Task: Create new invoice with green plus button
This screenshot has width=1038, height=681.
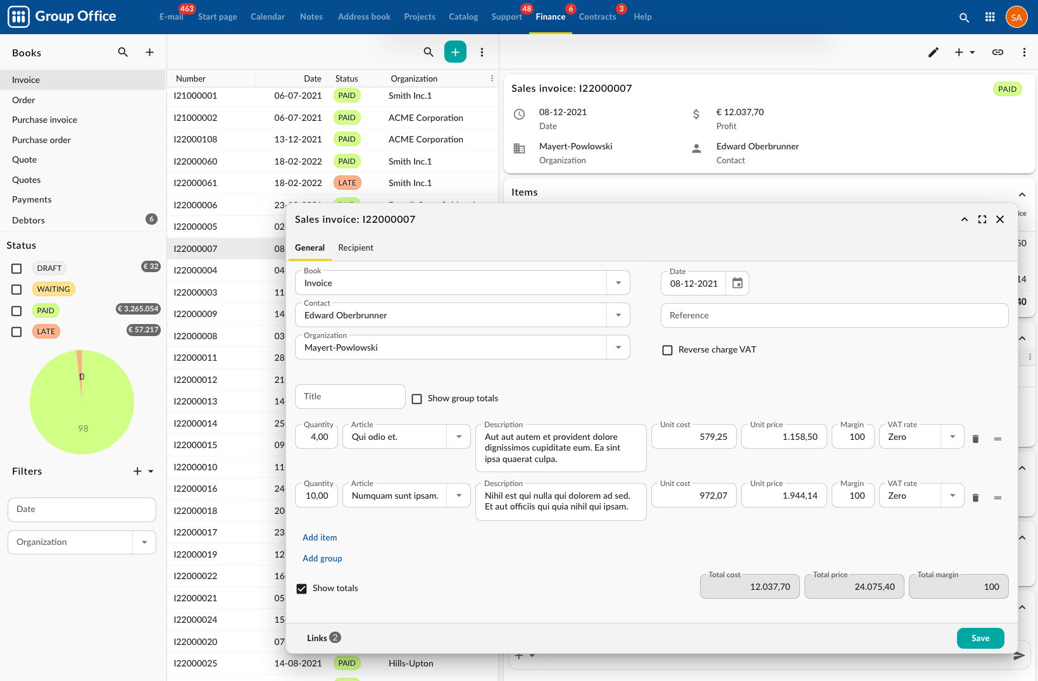Action: click(455, 52)
